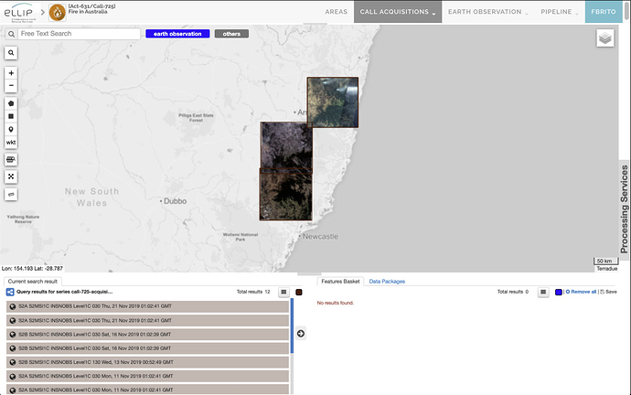The height and width of the screenshot is (395, 631).
Task: Open the Areas menu item
Action: (x=337, y=12)
